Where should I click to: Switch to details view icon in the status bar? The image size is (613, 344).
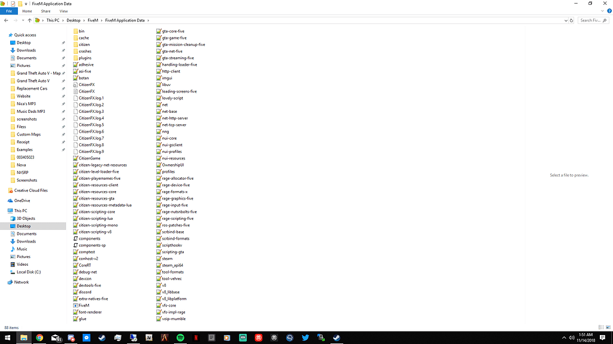(x=601, y=328)
